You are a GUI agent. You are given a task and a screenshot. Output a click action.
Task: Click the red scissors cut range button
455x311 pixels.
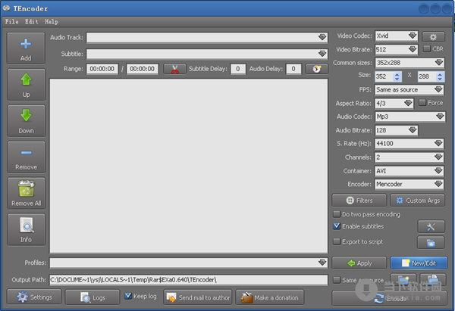[x=174, y=69]
